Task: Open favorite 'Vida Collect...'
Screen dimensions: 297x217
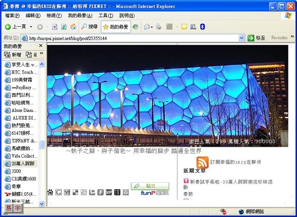Action: coord(21,156)
